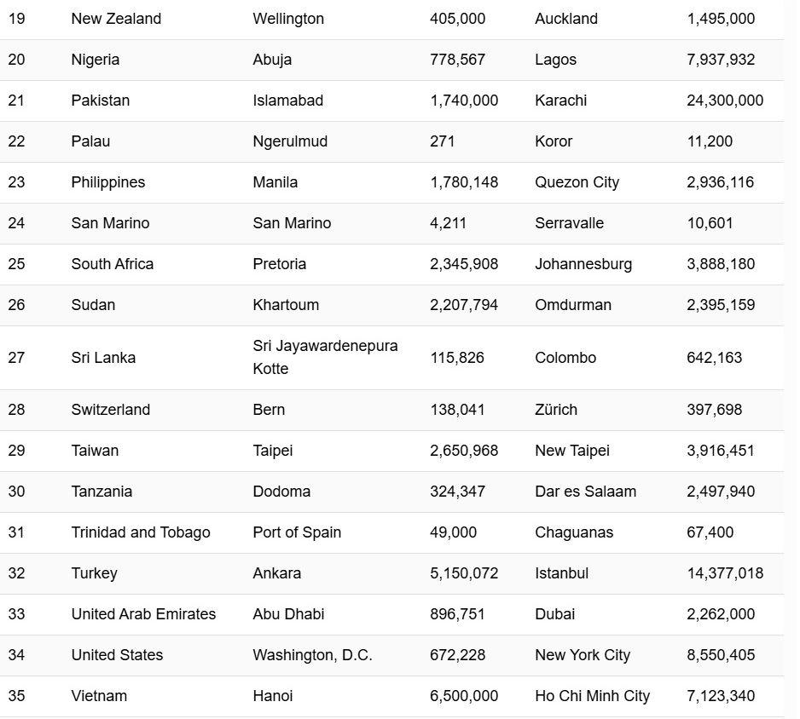Screen dimensions: 800x719
Task: Click the Palau row number 22
Action: pyautogui.click(x=16, y=141)
